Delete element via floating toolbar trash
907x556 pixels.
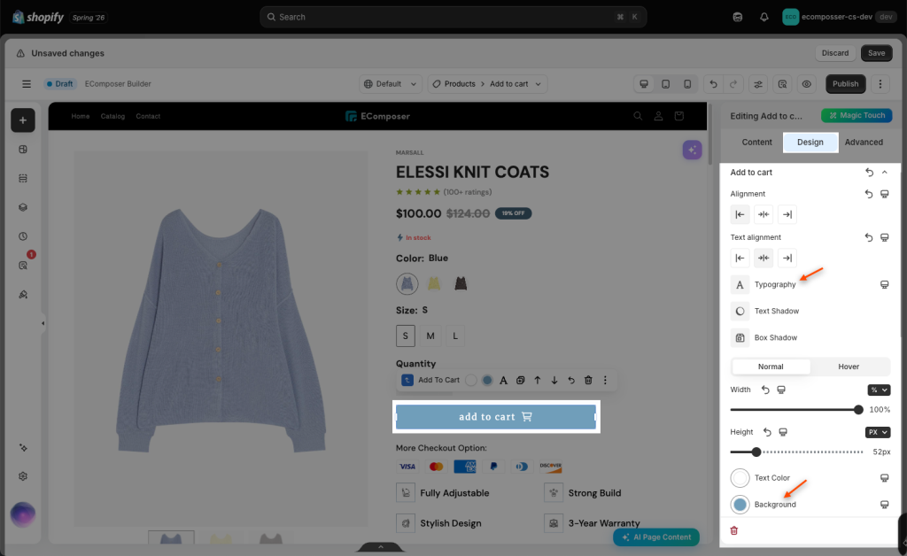tap(588, 381)
